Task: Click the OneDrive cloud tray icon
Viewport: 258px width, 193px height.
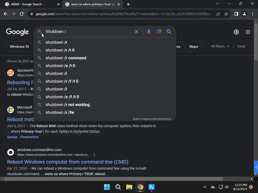Action: (213, 187)
